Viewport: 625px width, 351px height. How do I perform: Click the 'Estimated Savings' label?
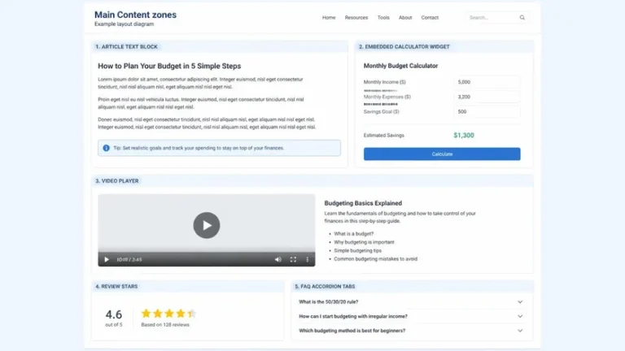(x=384, y=136)
